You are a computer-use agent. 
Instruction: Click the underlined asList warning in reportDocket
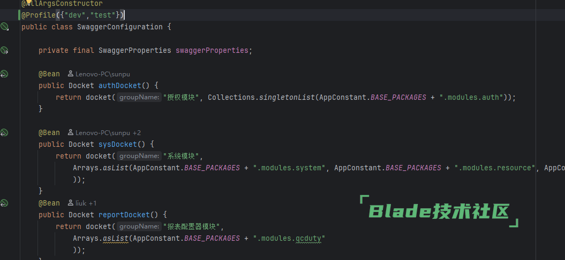[x=116, y=239]
